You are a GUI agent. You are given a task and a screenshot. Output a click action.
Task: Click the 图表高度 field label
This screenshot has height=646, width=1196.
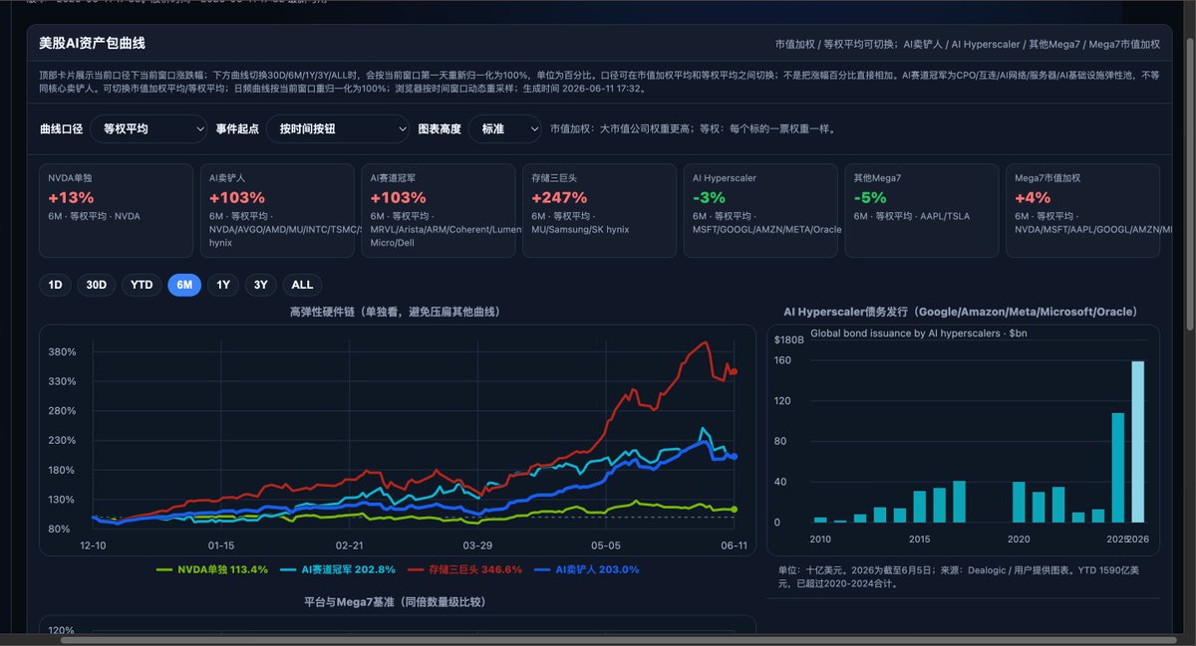tap(440, 128)
